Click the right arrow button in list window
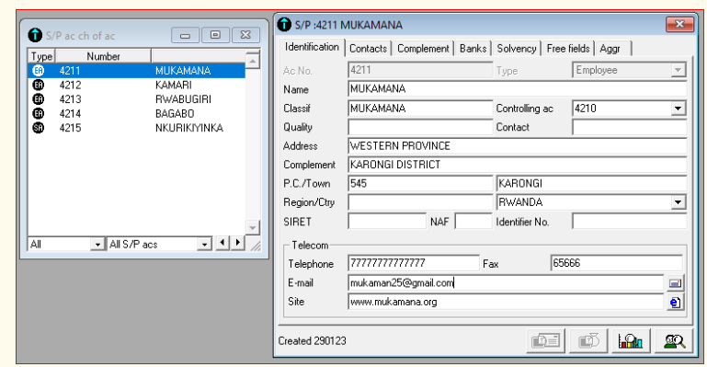The width and height of the screenshot is (707, 367). point(237,243)
